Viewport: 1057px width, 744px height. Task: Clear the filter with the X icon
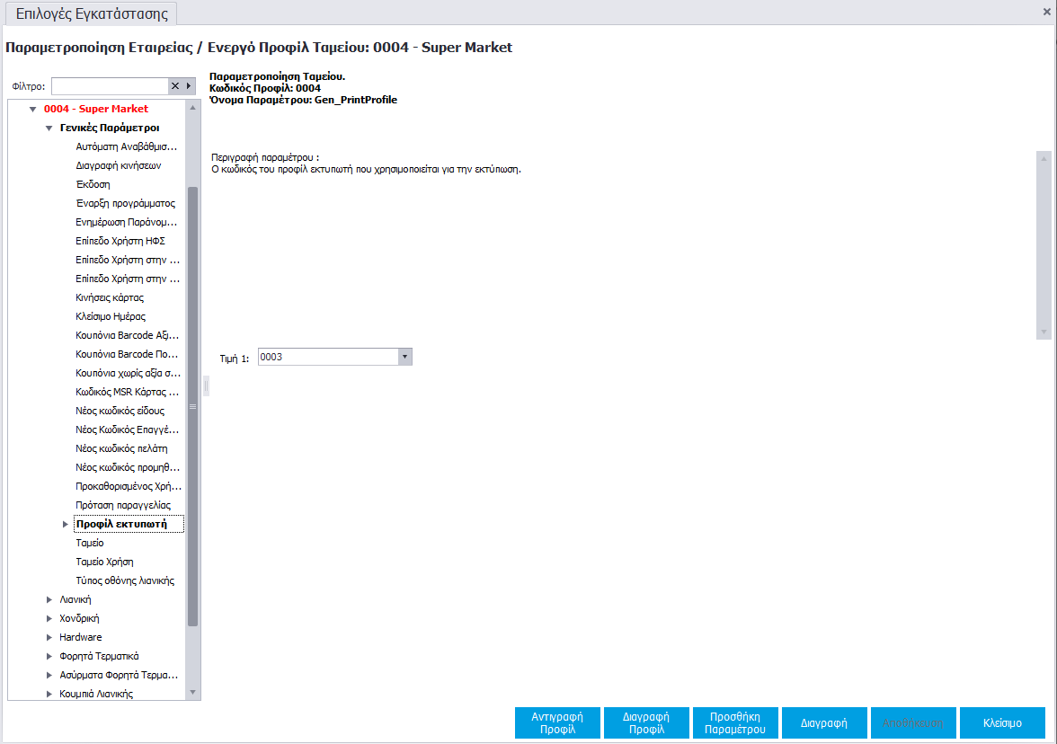[175, 86]
